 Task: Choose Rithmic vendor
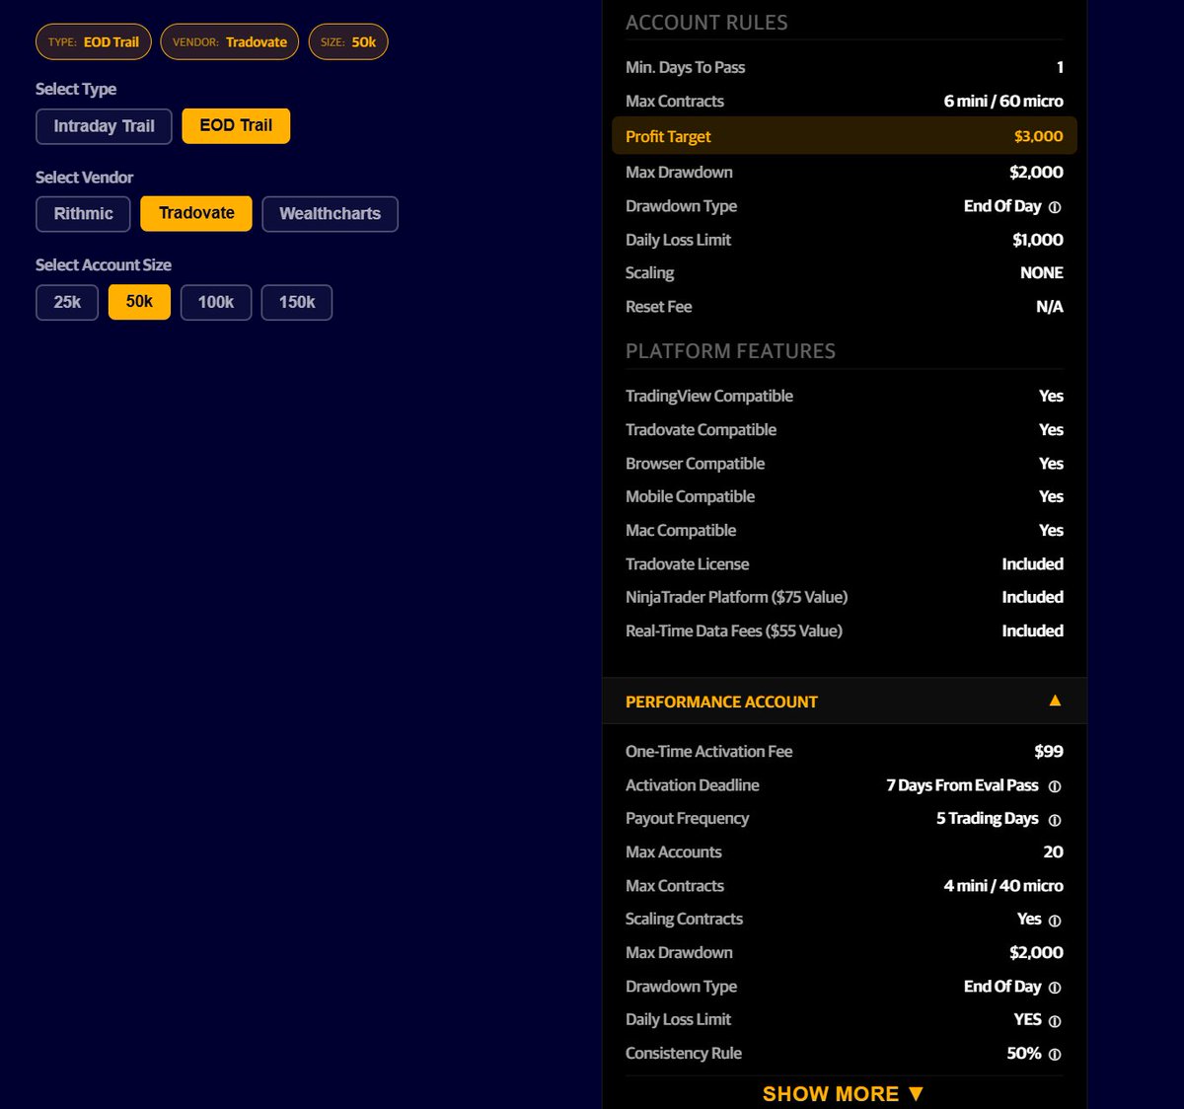pyautogui.click(x=83, y=214)
